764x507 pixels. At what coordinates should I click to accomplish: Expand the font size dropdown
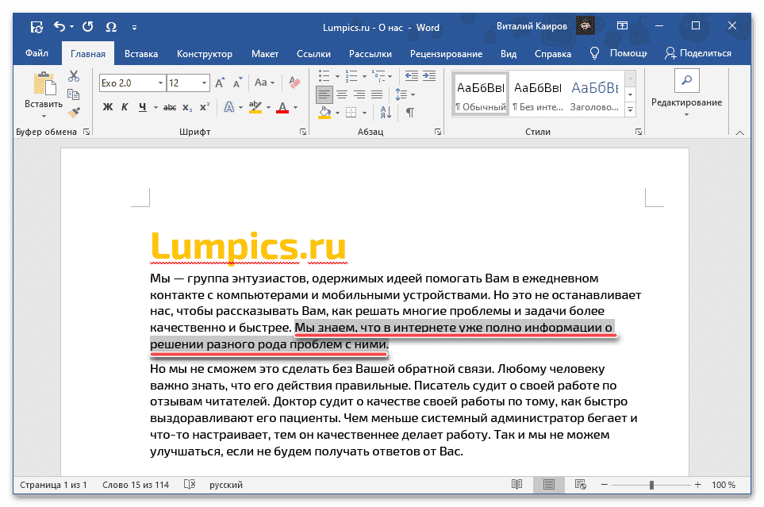[204, 83]
